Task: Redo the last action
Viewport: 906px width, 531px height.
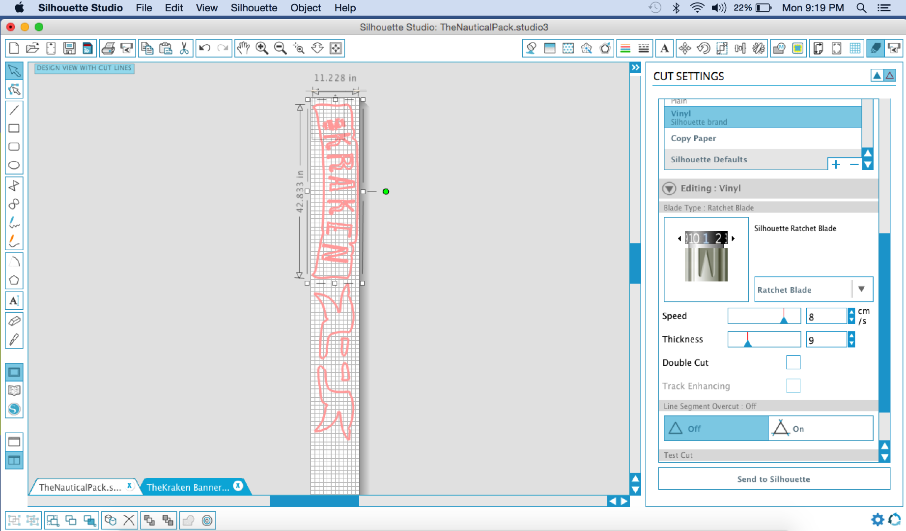Action: pyautogui.click(x=223, y=48)
